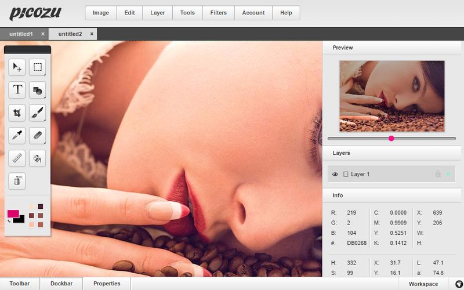Click the green dot on Layer 1
Viewport: 464px width, 290px height.
pyautogui.click(x=448, y=174)
